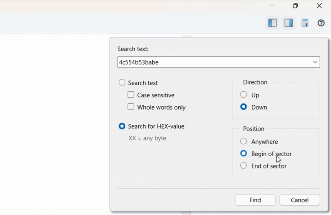This screenshot has height=215, width=331.
Task: Open the calculator panel icon
Action: click(305, 23)
